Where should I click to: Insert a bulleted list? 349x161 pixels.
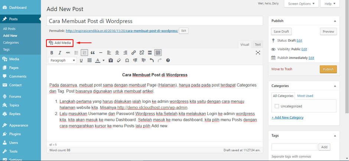point(76,53)
